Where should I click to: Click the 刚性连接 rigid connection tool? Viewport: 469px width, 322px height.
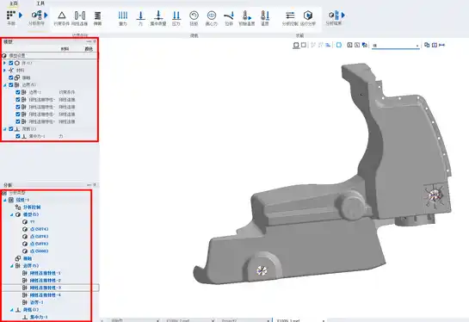80,18
